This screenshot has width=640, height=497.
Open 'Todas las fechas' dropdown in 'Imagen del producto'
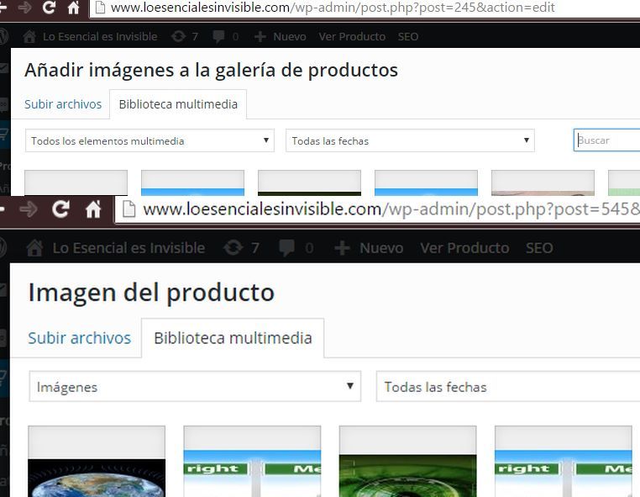(x=508, y=387)
